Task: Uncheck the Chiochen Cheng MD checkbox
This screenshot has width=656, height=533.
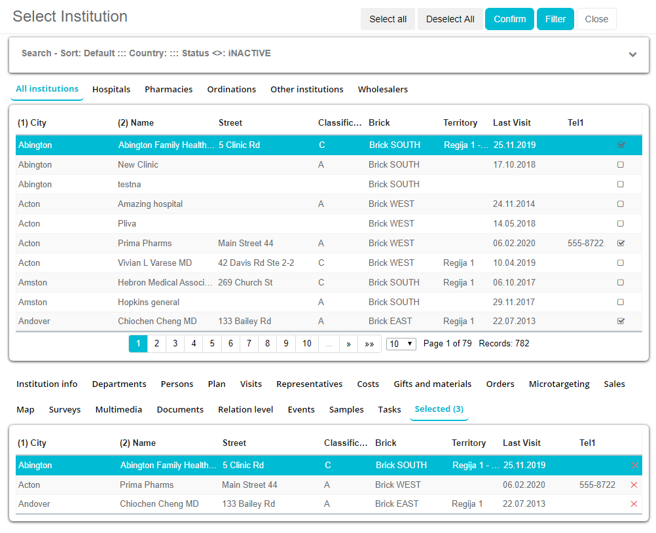Action: [x=621, y=322]
